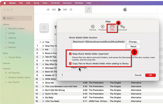The width and height of the screenshot is (163, 104).
Task: Select 'Hymn To Her' song title
Action: [x=51, y=94]
